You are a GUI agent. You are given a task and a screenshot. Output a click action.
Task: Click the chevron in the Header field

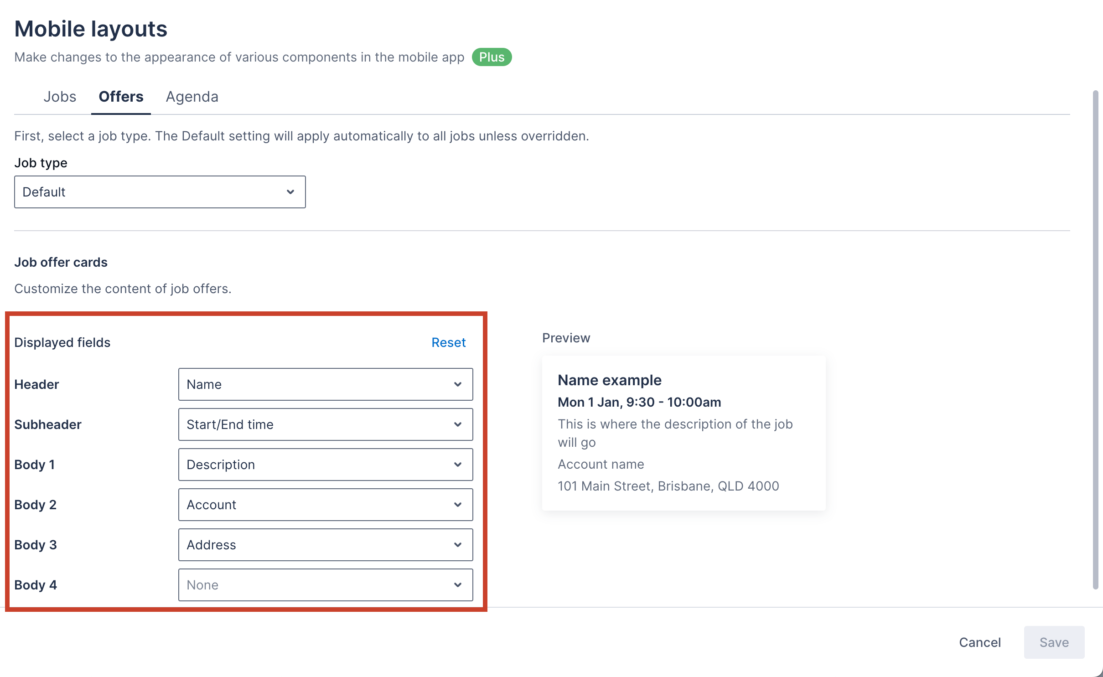pos(458,384)
